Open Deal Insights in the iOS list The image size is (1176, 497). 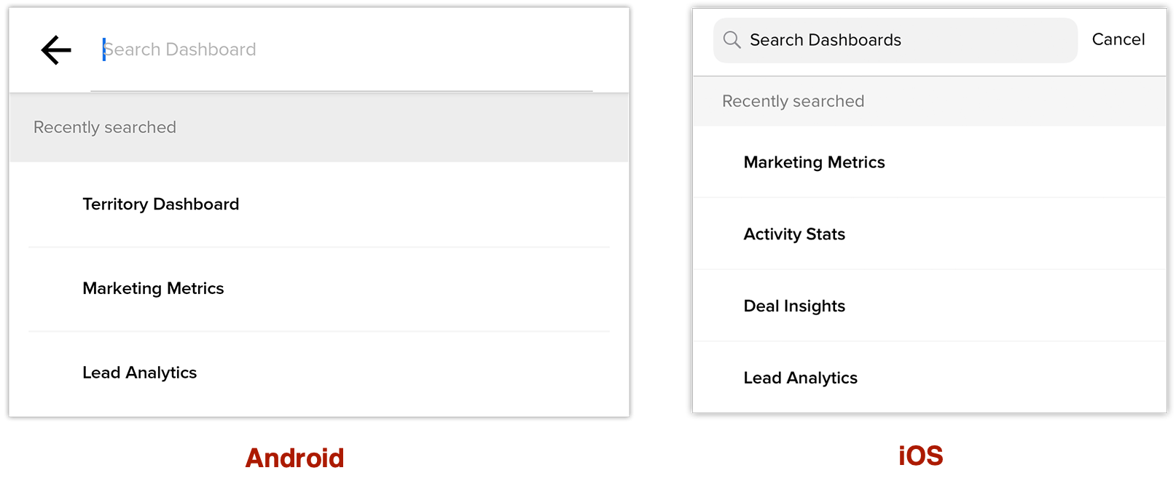(794, 306)
